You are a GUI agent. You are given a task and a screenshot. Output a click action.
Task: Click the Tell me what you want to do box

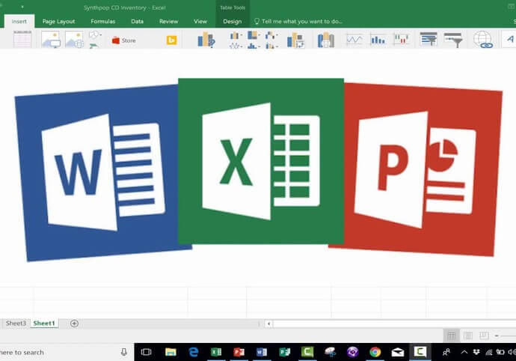(x=298, y=22)
